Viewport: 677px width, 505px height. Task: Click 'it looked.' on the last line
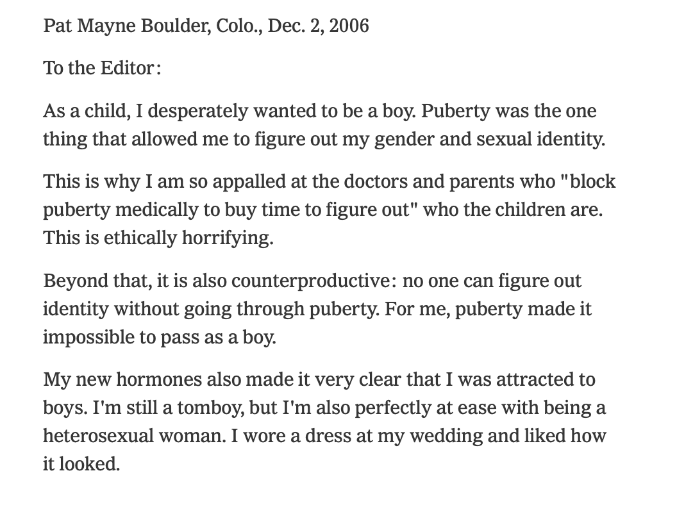pyautogui.click(x=81, y=464)
